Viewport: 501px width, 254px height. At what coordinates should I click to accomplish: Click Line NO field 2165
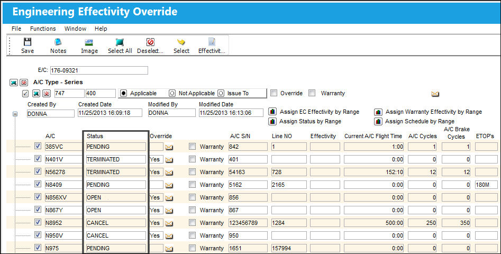coord(289,185)
